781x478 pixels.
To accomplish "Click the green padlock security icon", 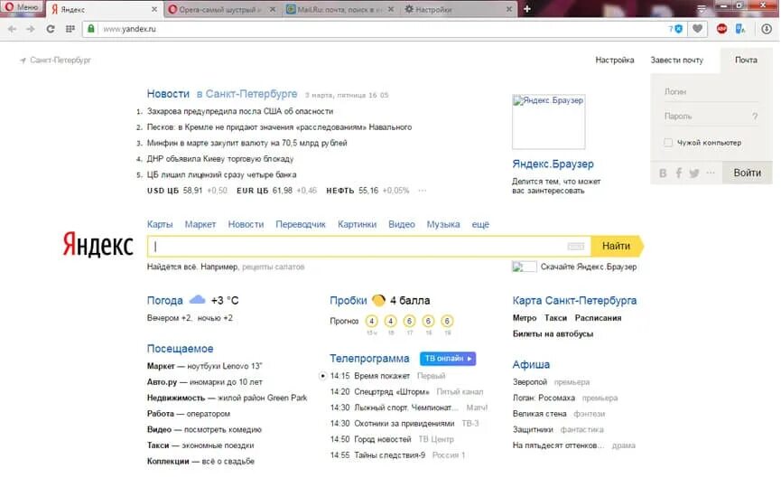I will 90,29.
